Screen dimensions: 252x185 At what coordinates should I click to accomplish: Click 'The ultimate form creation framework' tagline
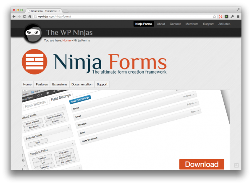pyautogui.click(x=129, y=72)
